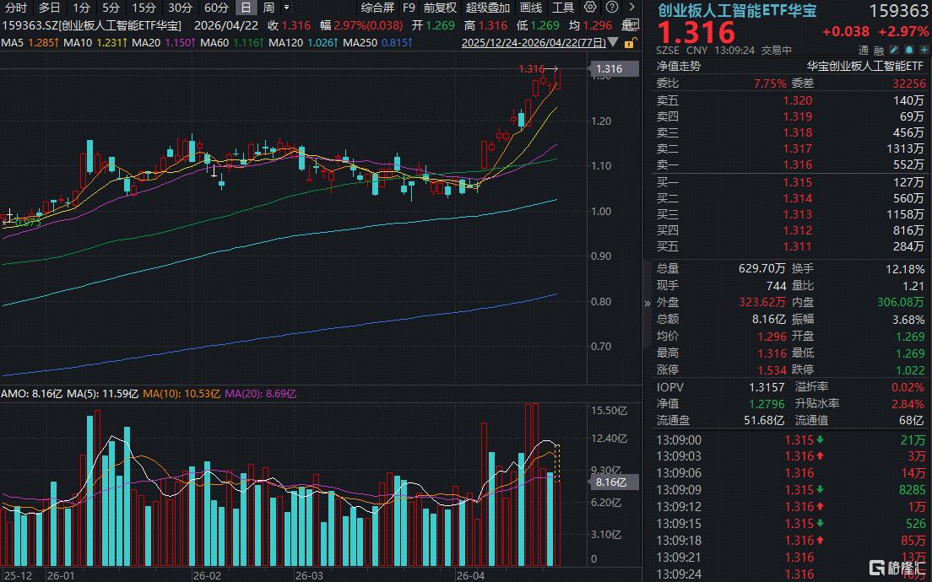Click the 委比 7.75% value
Image resolution: width=932 pixels, height=582 pixels.
point(770,84)
